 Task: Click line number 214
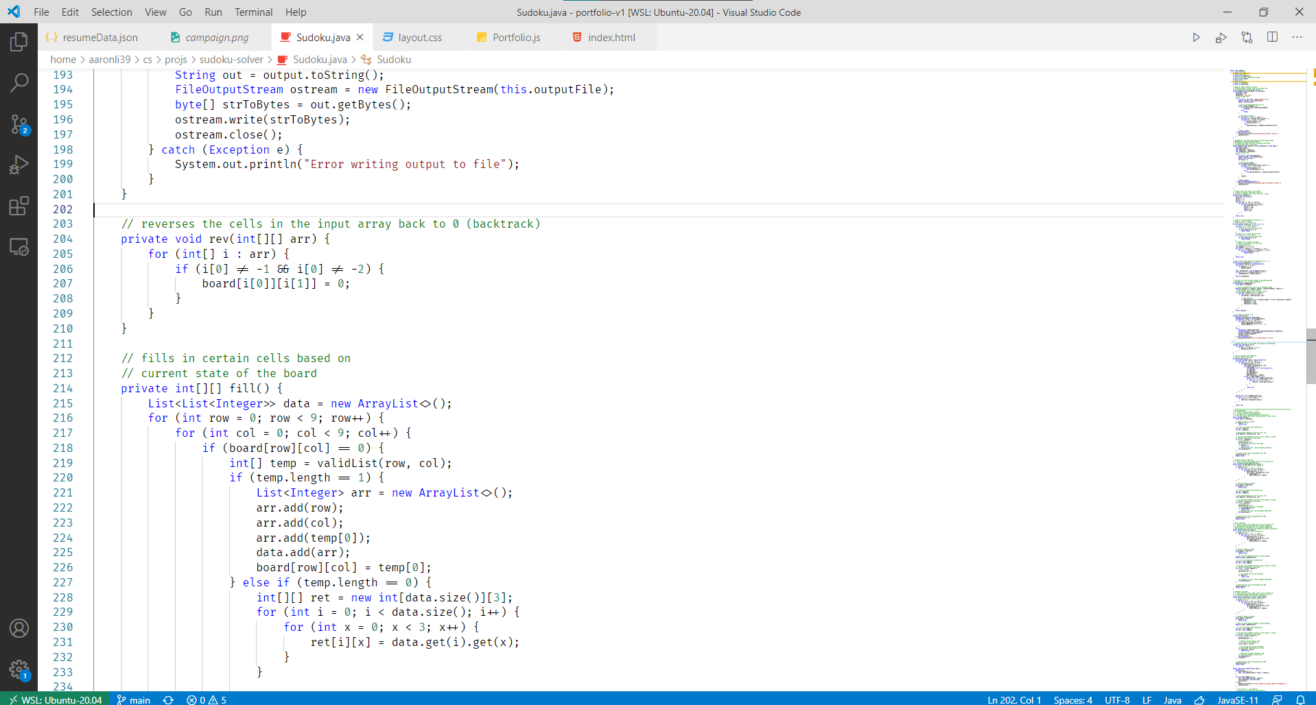coord(62,388)
